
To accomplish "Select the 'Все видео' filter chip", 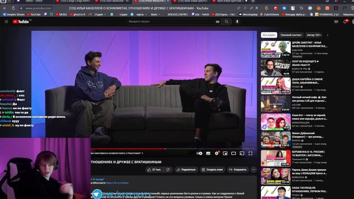I will click(269, 35).
